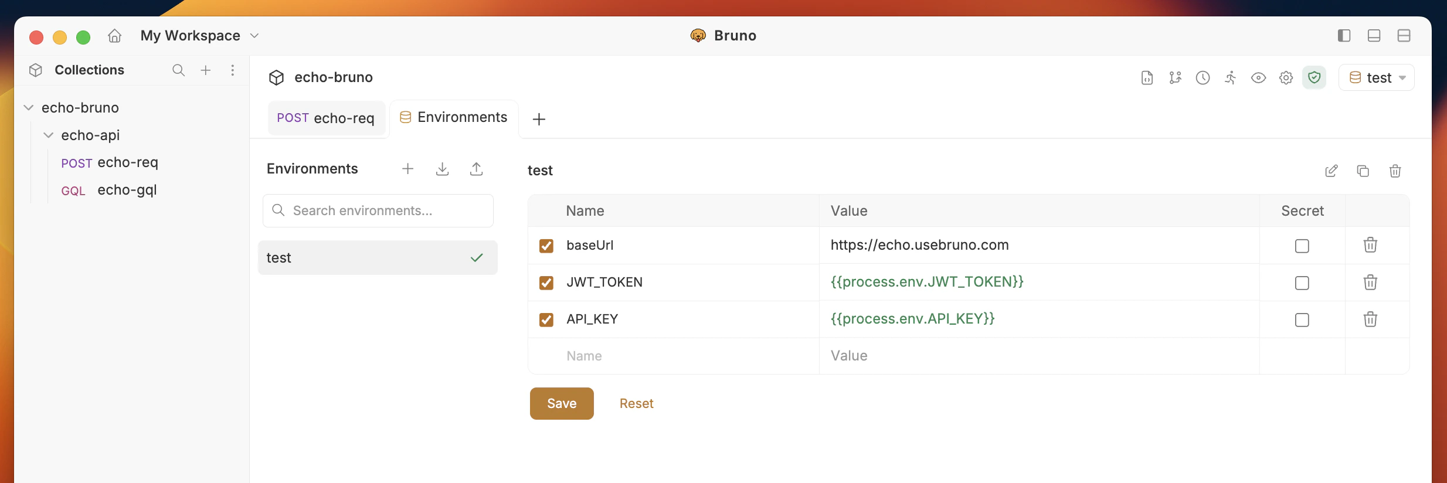Save the environment variables

point(562,403)
